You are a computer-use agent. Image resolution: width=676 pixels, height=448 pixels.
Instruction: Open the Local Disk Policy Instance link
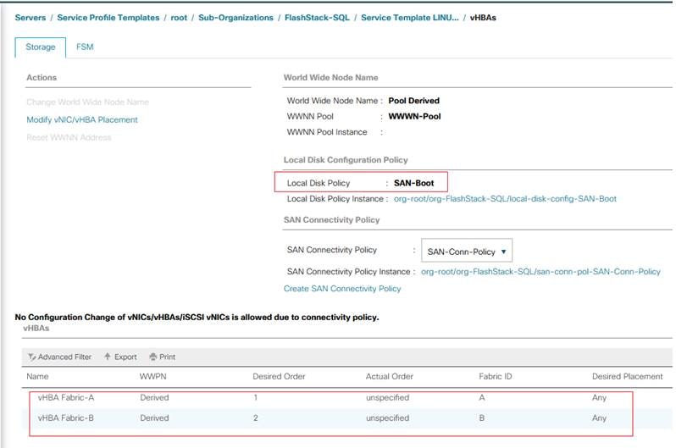pos(505,199)
